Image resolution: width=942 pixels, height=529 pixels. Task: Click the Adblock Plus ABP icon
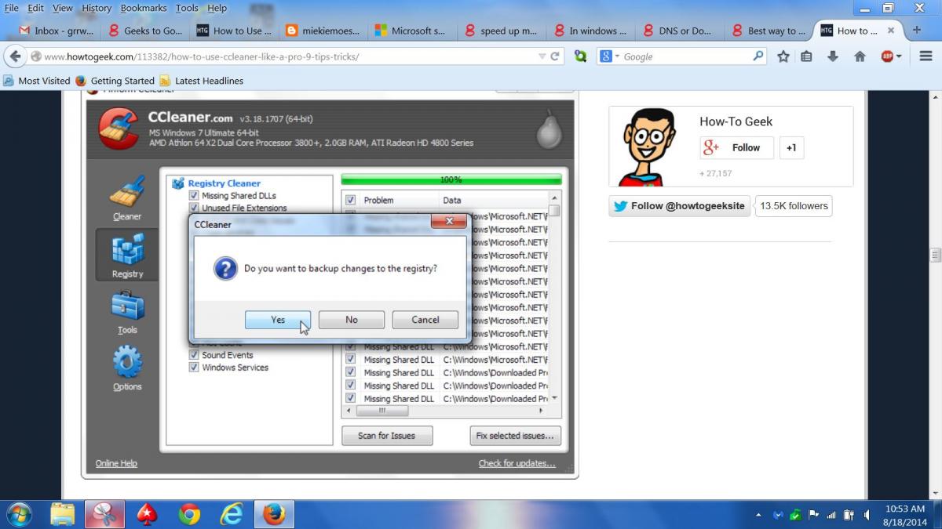click(887, 56)
